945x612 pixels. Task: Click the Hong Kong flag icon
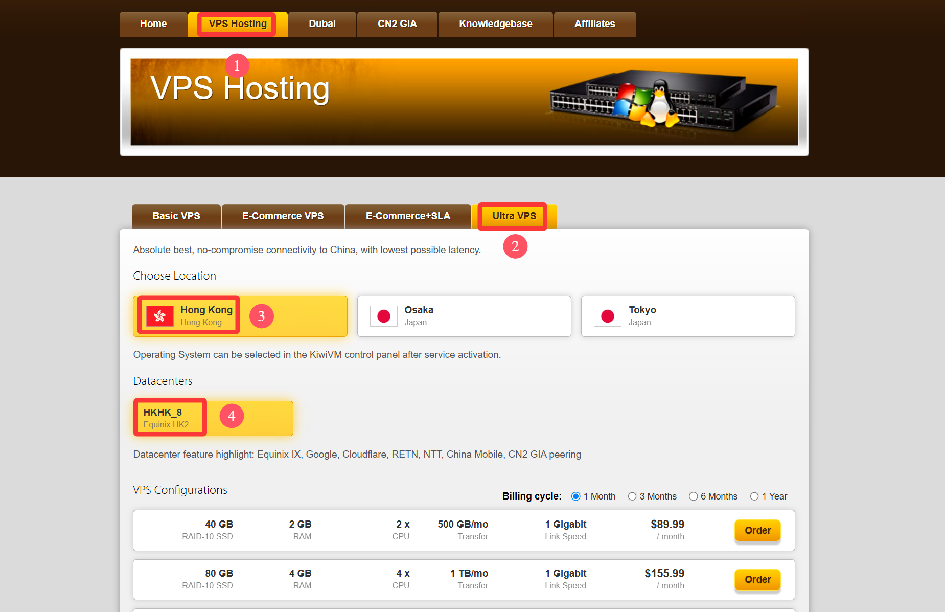point(159,316)
